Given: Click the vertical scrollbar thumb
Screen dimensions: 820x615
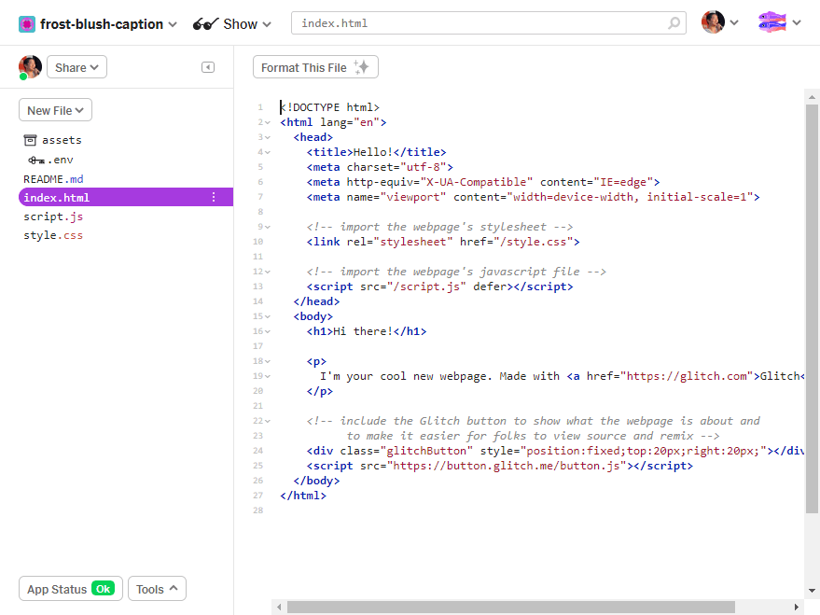Looking at the screenshot, I should pyautogui.click(x=812, y=309).
